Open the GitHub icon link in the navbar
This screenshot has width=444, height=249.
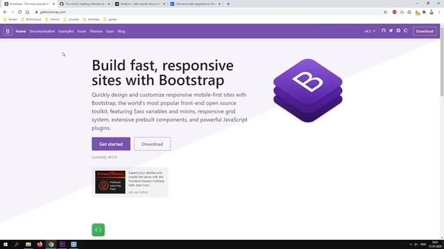click(x=384, y=30)
